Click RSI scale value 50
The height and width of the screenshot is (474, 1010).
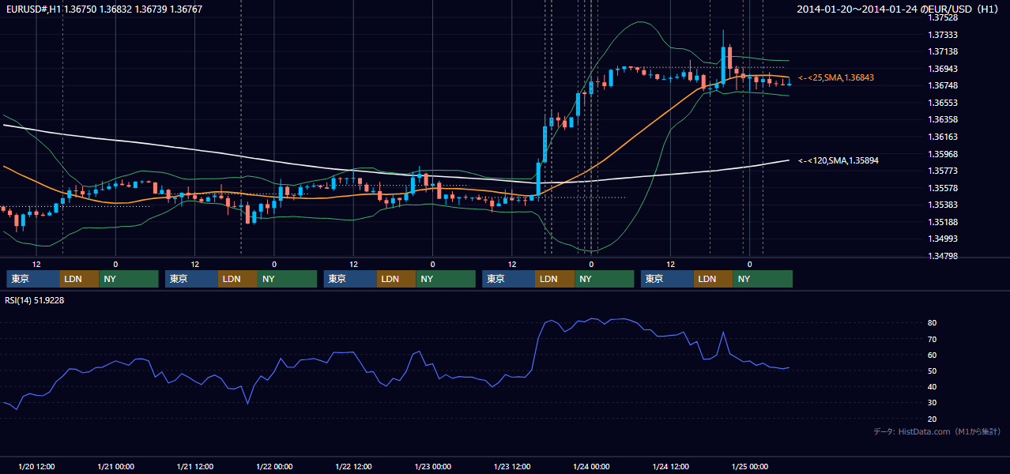(x=933, y=371)
